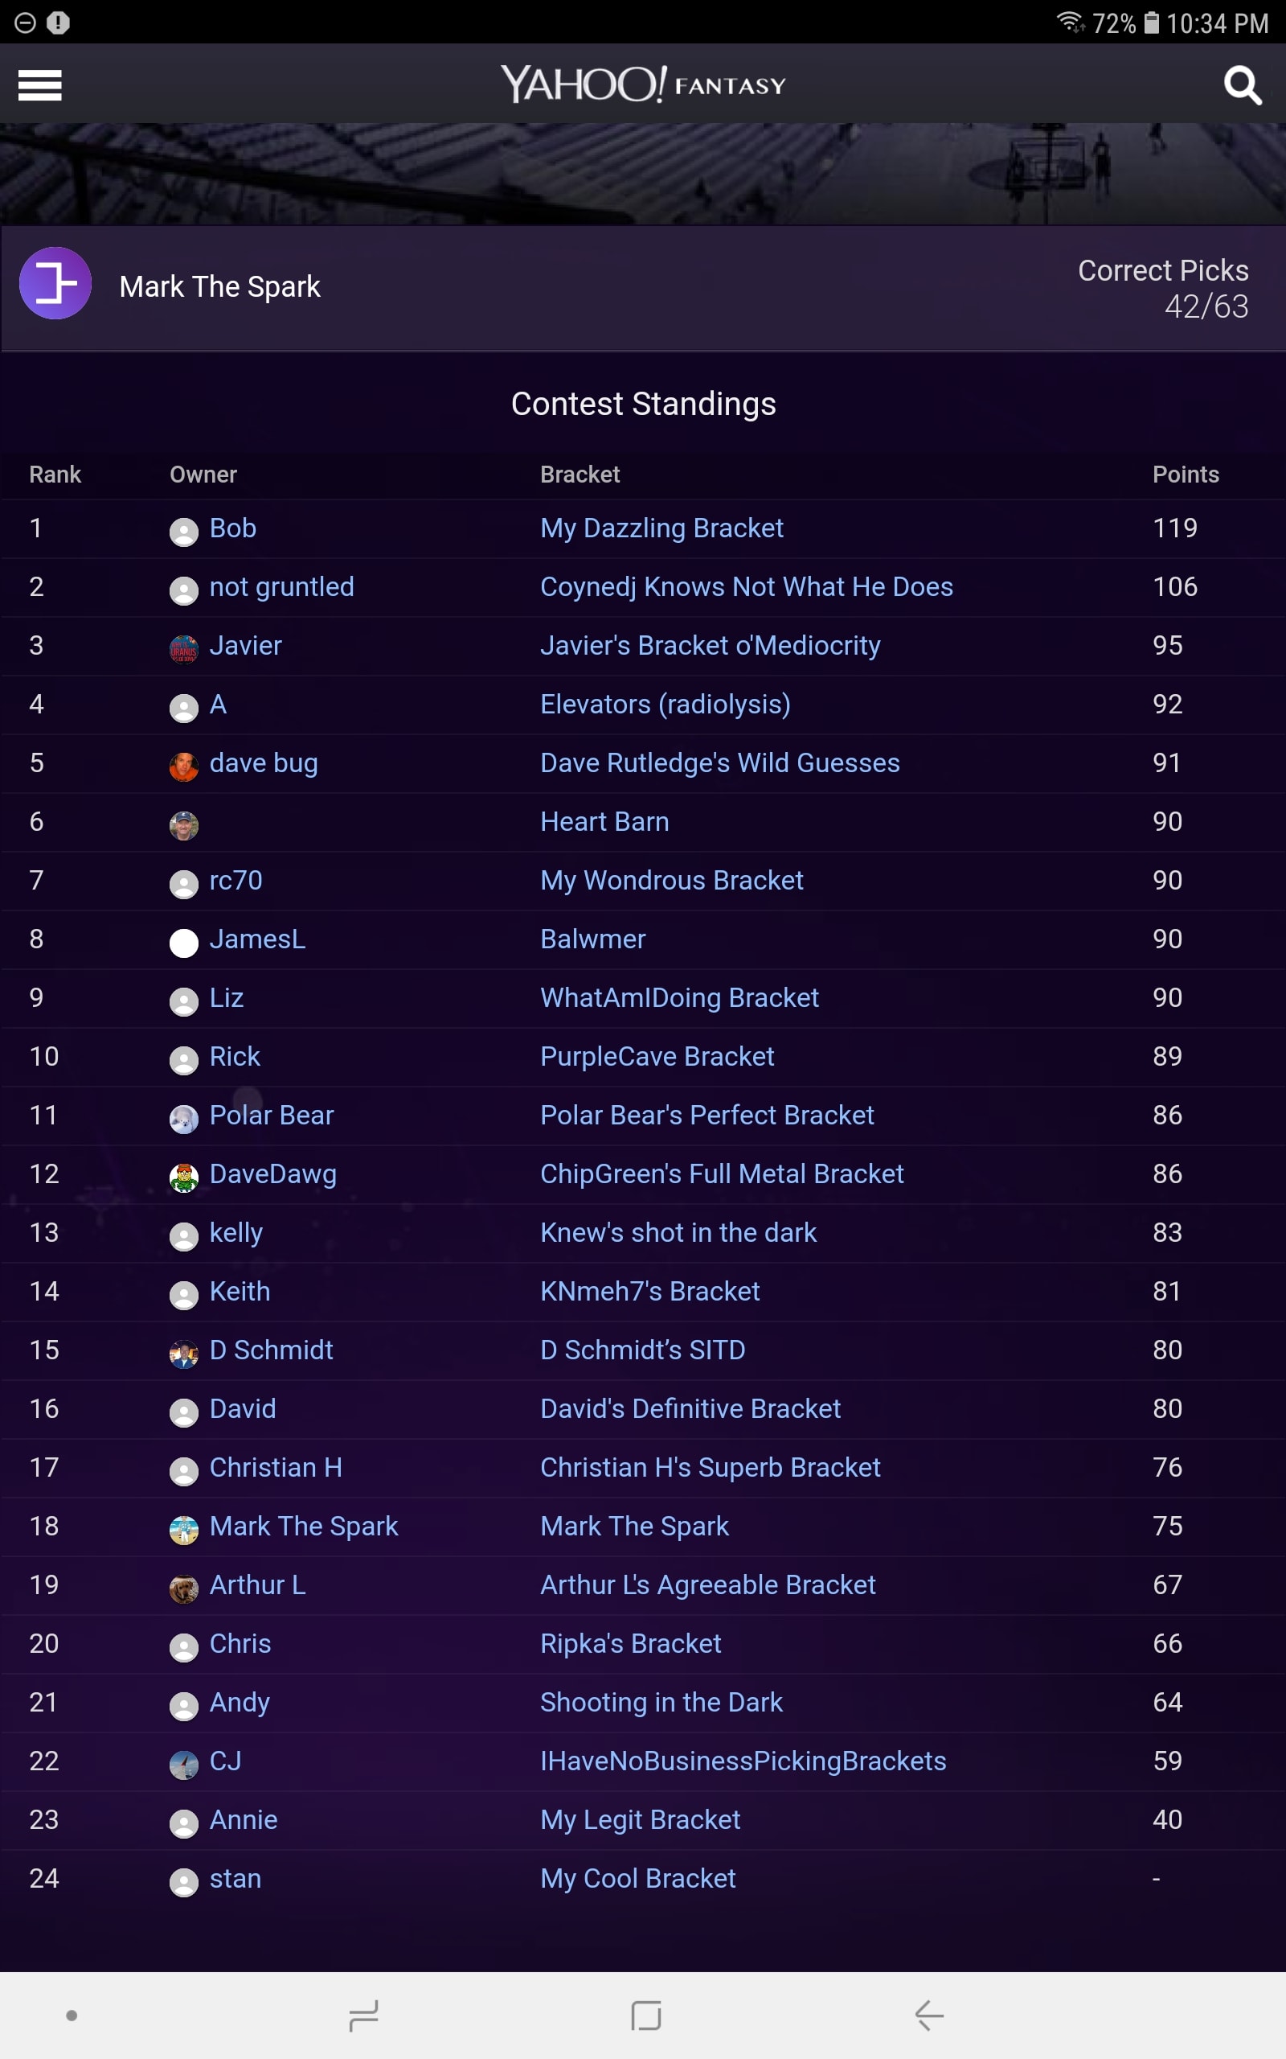This screenshot has width=1286, height=2059.
Task: Click Polar Bear's avatar image
Action: tap(183, 1118)
